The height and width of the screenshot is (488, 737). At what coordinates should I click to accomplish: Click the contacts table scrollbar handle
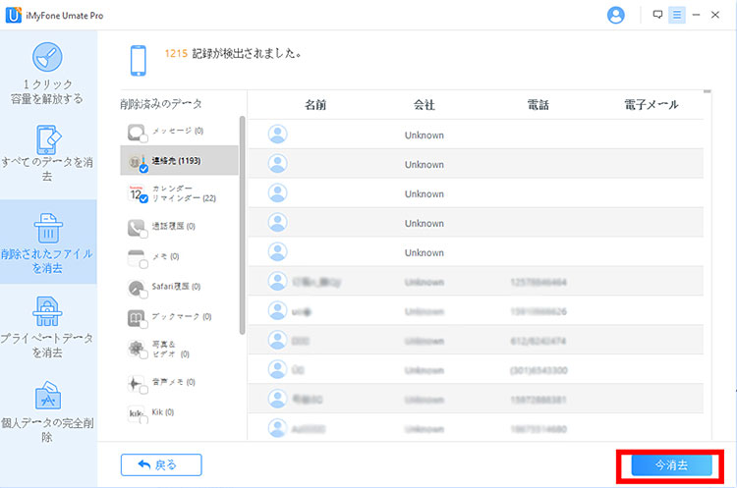tap(708, 91)
